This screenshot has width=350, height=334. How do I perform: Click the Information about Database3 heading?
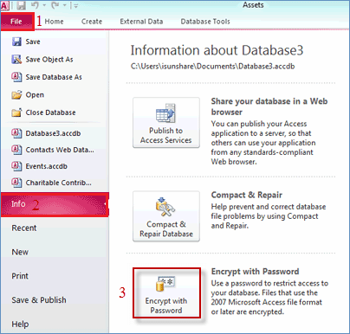tap(217, 50)
